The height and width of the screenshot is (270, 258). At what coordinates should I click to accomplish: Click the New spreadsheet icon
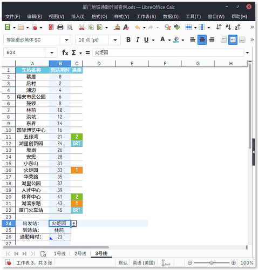point(8,28)
